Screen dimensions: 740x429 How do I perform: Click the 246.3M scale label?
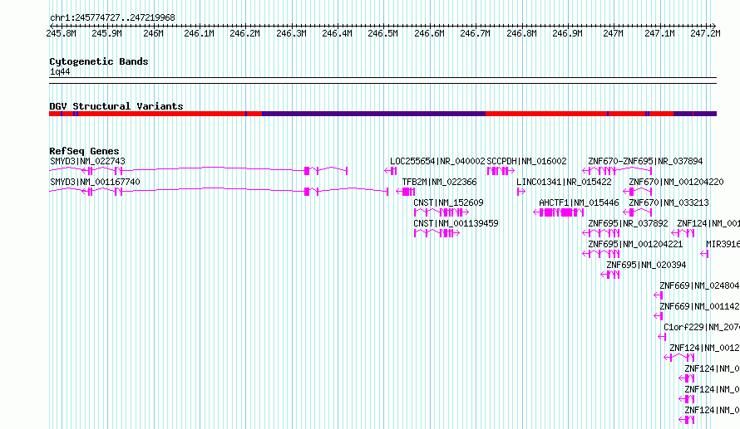coord(291,33)
